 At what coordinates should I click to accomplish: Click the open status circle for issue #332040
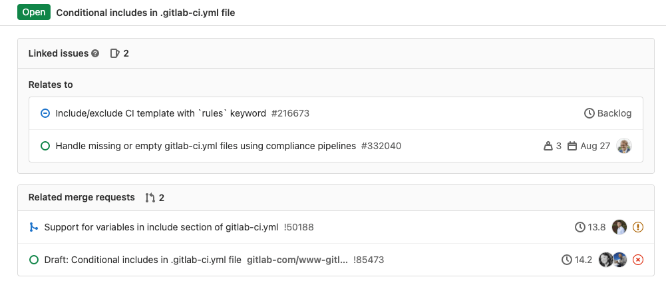[45, 146]
